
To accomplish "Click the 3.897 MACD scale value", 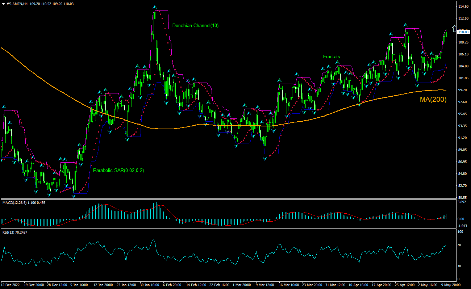I will tap(462, 202).
